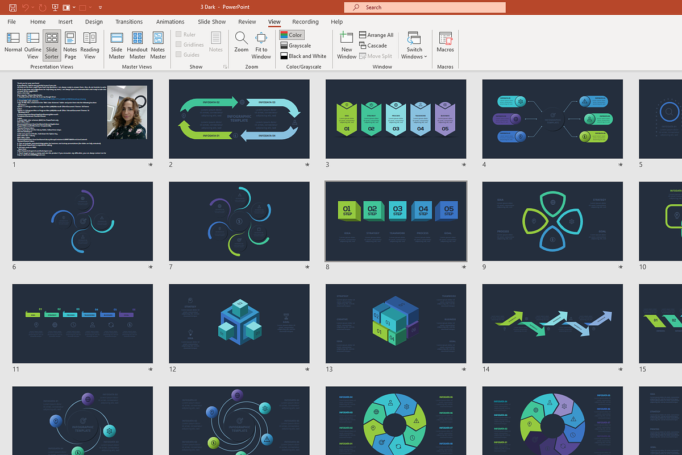Select Slide Sorter view
Image resolution: width=682 pixels, height=455 pixels.
coord(52,45)
